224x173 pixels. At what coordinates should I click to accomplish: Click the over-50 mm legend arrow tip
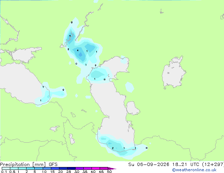point(112,168)
